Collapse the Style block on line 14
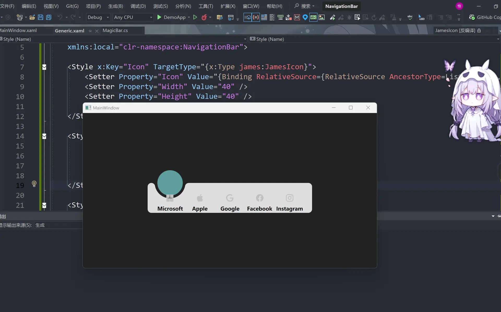This screenshot has height=312, width=501. [44, 136]
